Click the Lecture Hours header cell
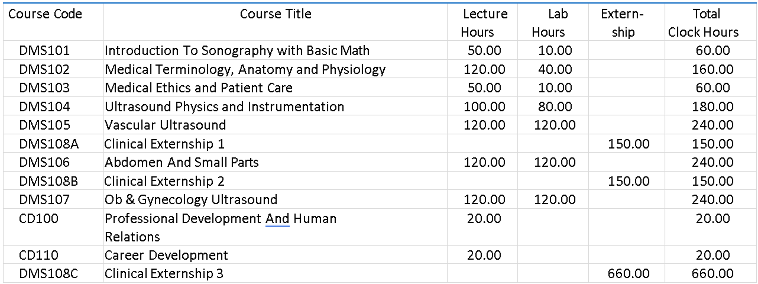 (485, 23)
